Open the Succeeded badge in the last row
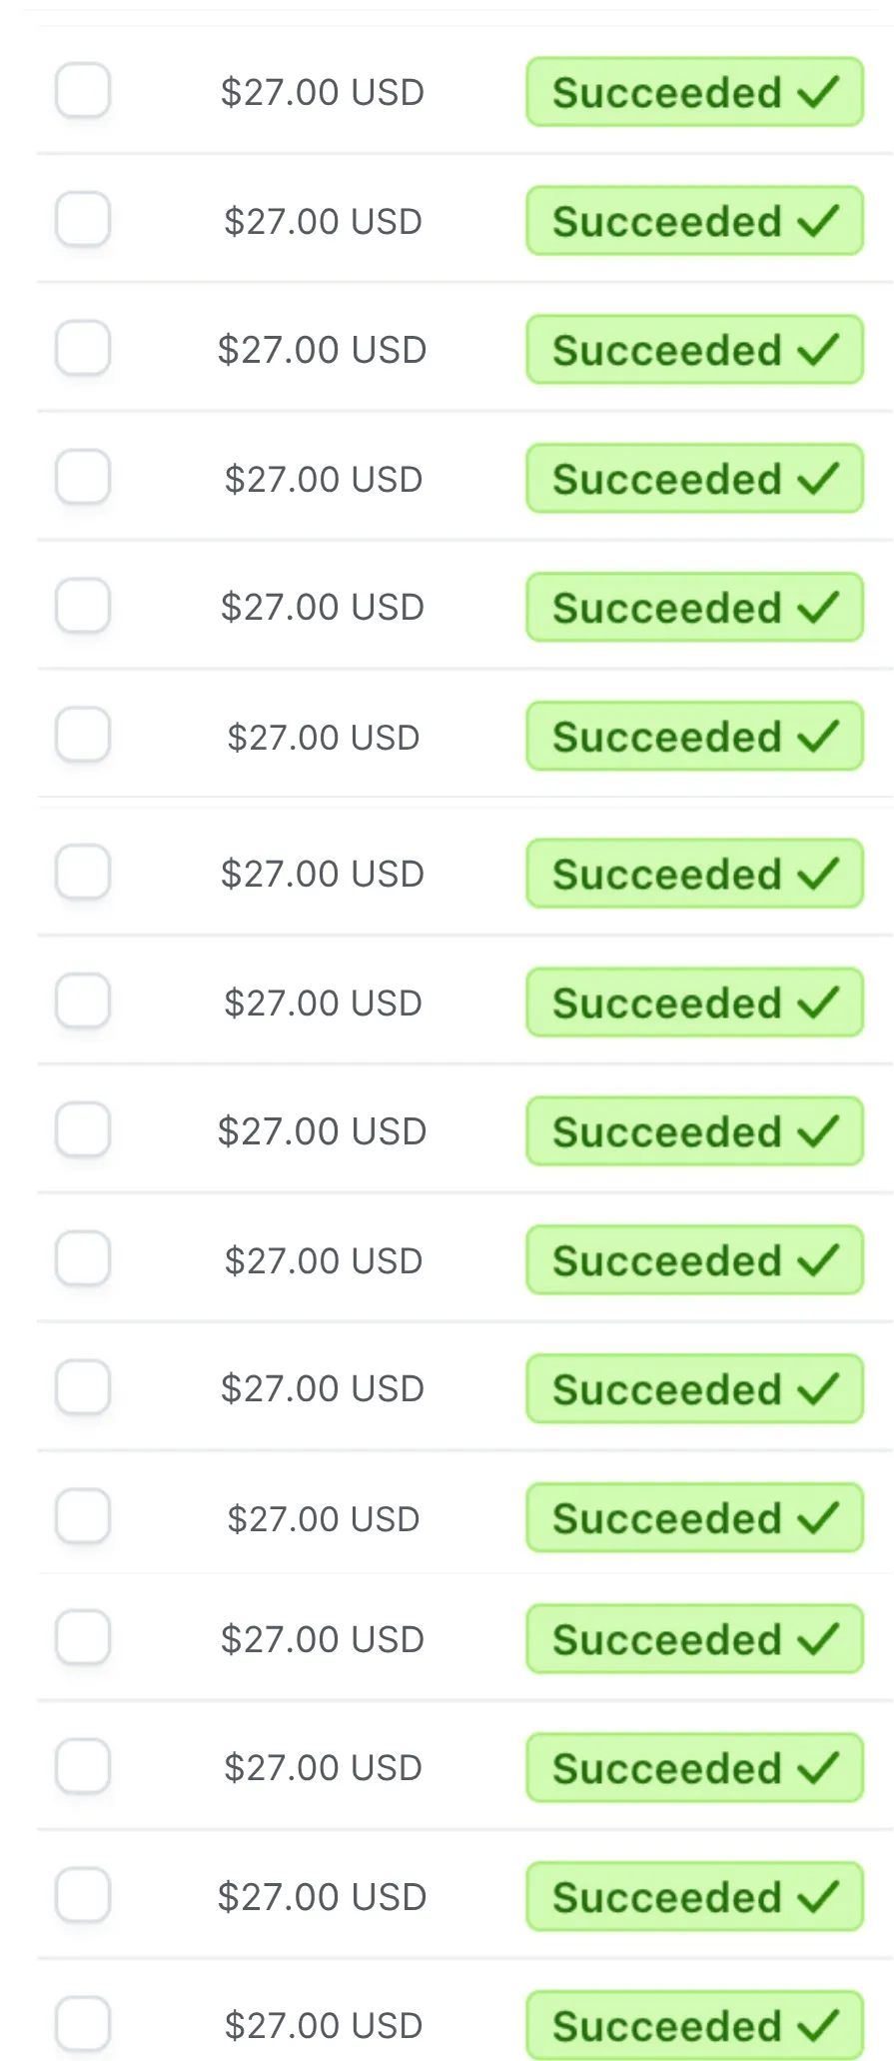Image resolution: width=894 pixels, height=2061 pixels. [x=694, y=2026]
